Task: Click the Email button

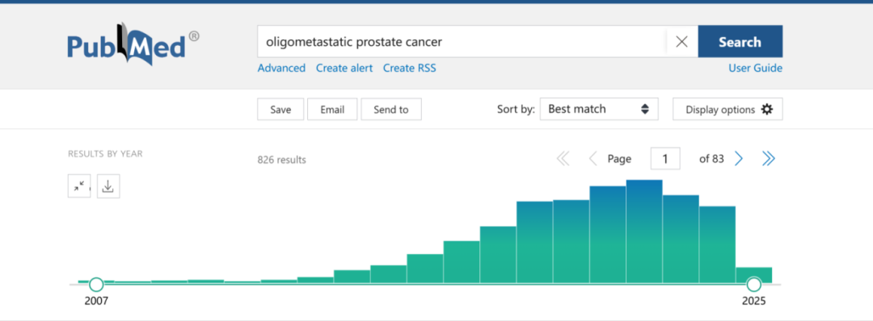Action: pyautogui.click(x=332, y=110)
